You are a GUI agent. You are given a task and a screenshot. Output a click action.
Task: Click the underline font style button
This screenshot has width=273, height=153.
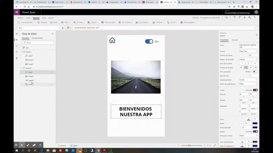coord(248,63)
